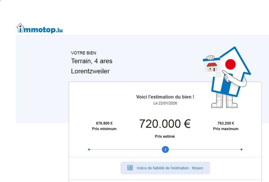Click the right endpoint of price range slider

(241, 149)
